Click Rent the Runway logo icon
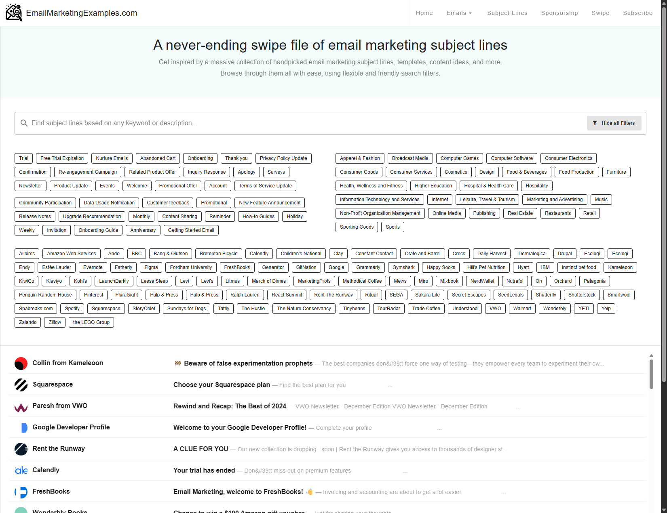This screenshot has height=513, width=667. click(x=21, y=449)
